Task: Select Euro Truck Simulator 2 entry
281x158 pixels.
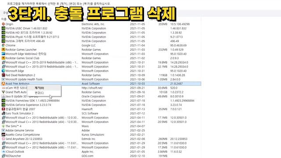Action: (x=19, y=113)
